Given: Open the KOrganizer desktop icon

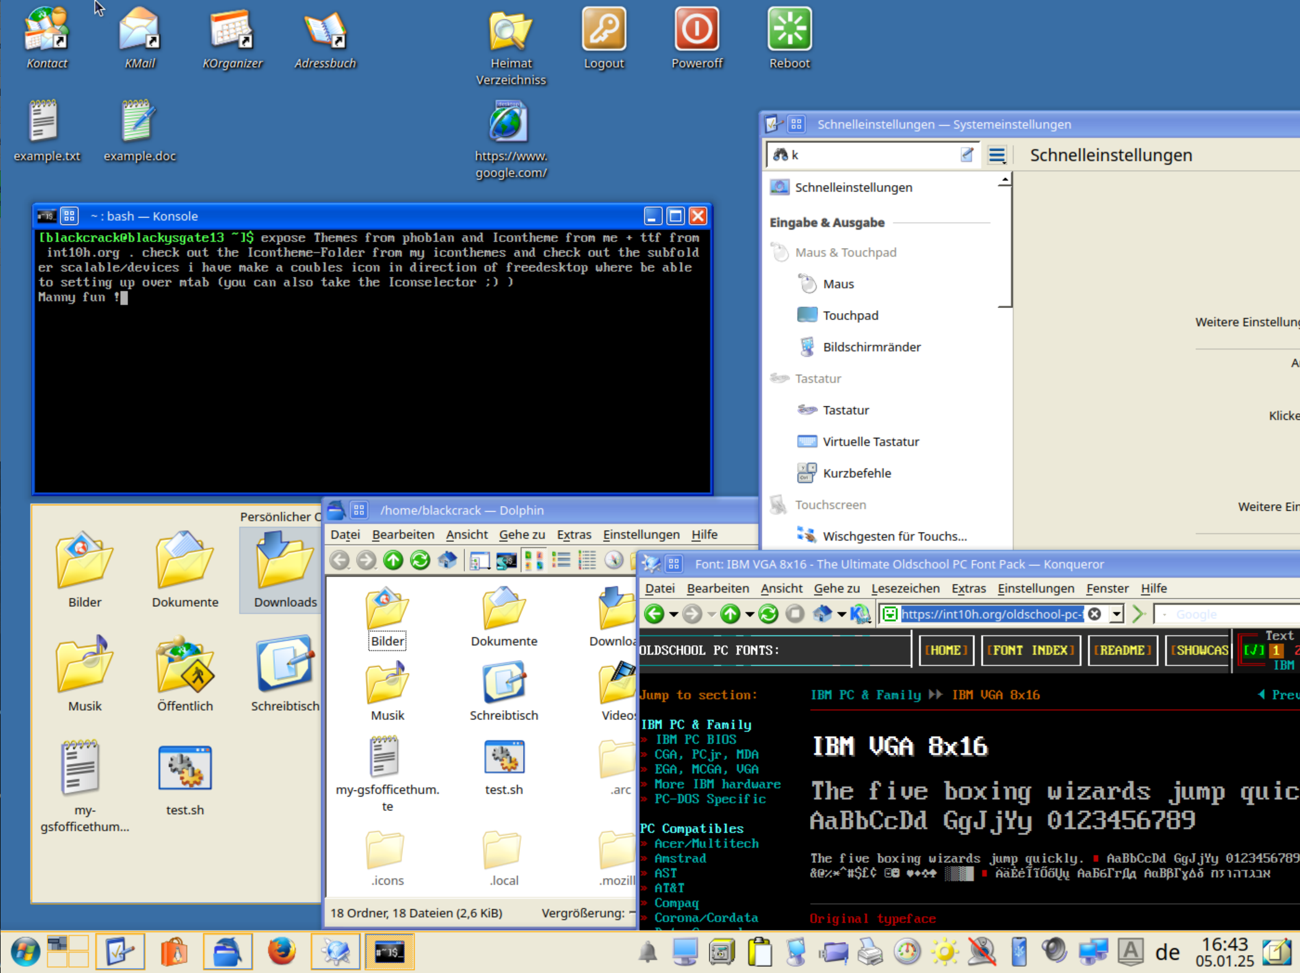Looking at the screenshot, I should (232, 37).
